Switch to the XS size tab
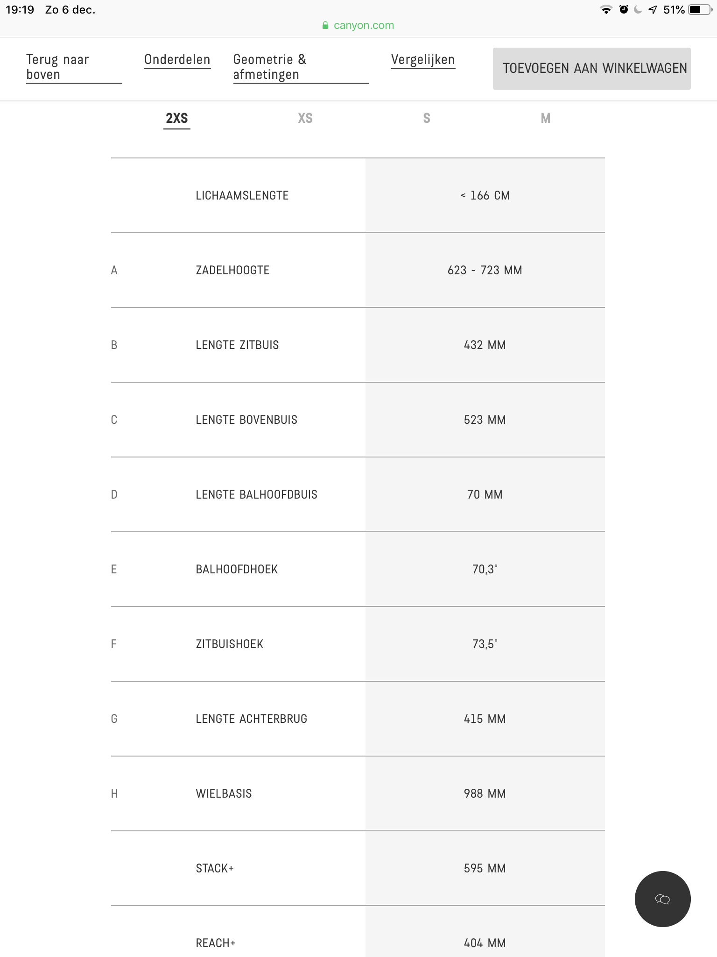The height and width of the screenshot is (957, 717). click(305, 118)
